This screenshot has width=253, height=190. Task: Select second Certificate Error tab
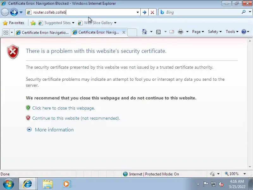coord(97,32)
